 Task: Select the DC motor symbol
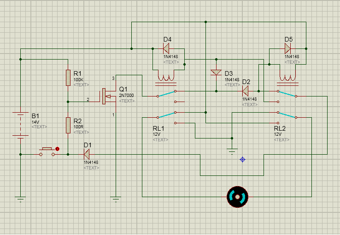pyautogui.click(x=237, y=197)
